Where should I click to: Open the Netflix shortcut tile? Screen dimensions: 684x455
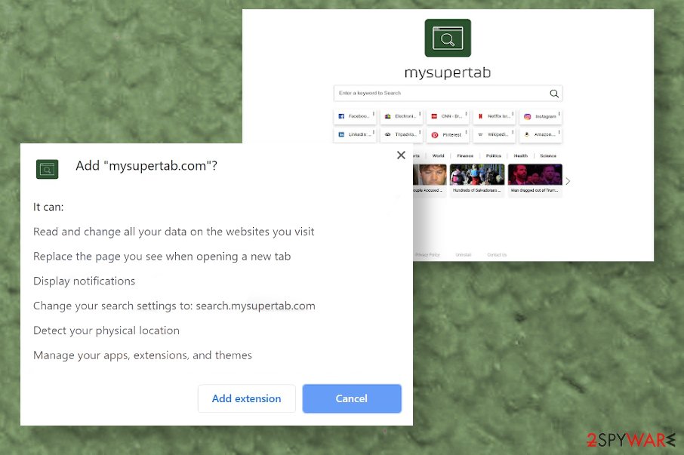494,116
